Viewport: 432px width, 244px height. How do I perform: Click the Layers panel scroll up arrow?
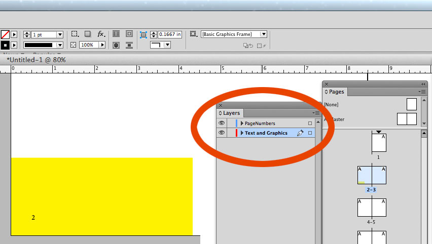[x=318, y=121]
